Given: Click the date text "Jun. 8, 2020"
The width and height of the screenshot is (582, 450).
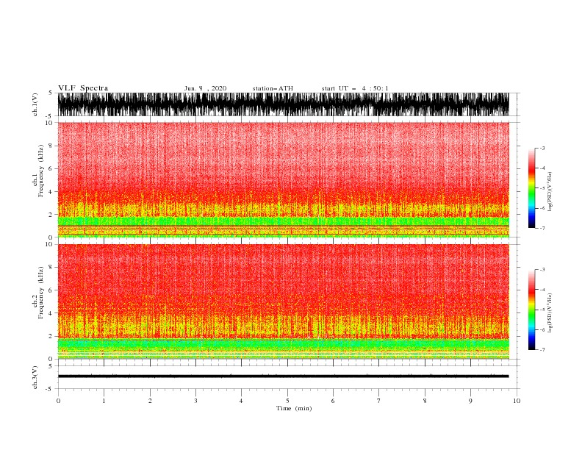Looking at the screenshot, I should (205, 88).
